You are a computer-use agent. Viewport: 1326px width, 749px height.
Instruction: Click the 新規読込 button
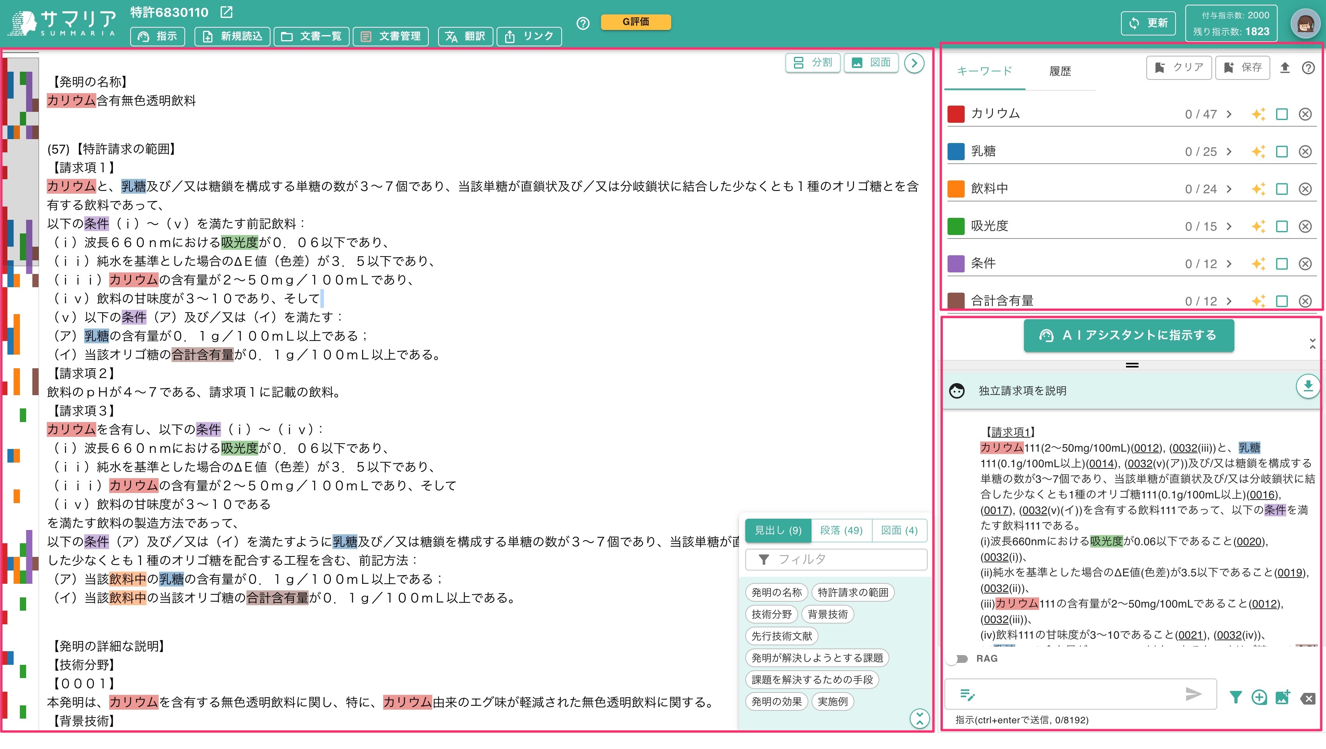pyautogui.click(x=233, y=36)
